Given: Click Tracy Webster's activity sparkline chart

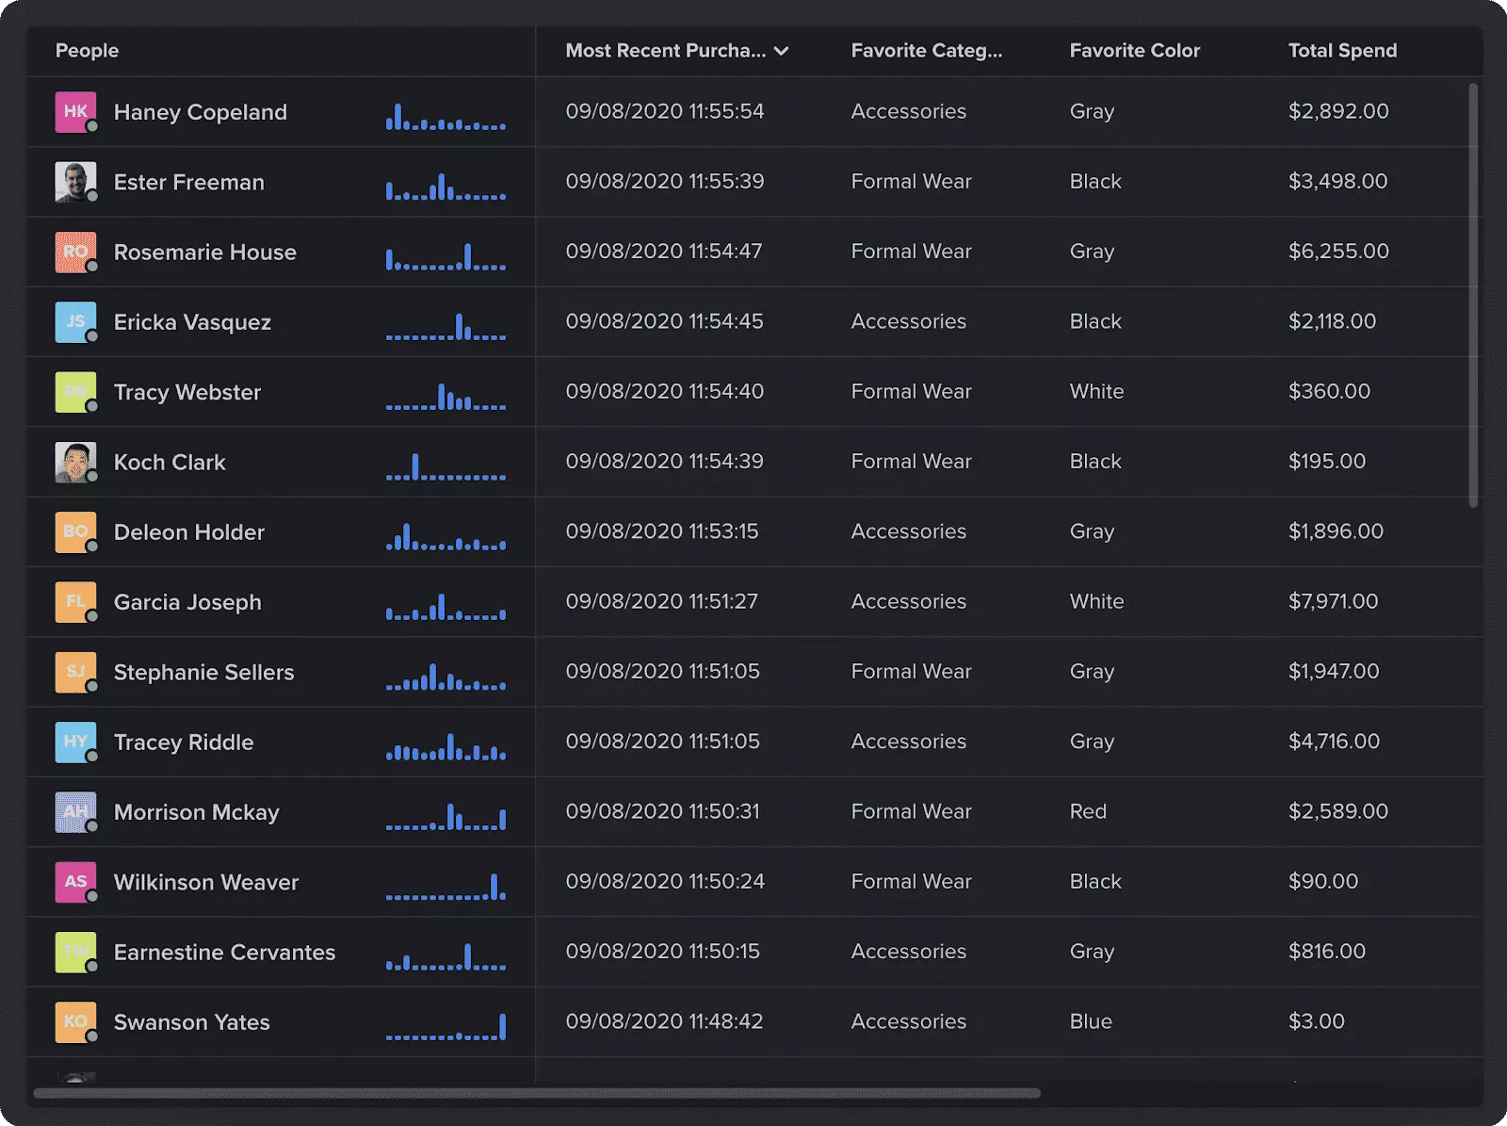Looking at the screenshot, I should [446, 396].
